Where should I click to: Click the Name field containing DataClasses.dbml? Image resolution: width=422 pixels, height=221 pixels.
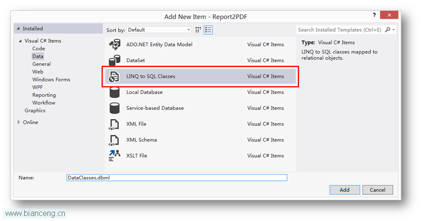pyautogui.click(x=177, y=177)
